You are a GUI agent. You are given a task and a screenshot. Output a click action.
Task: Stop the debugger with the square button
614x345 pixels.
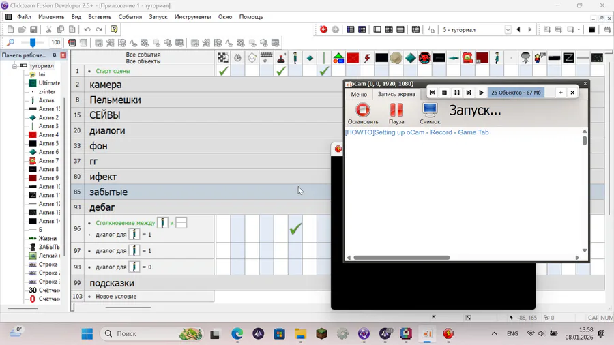[444, 93]
